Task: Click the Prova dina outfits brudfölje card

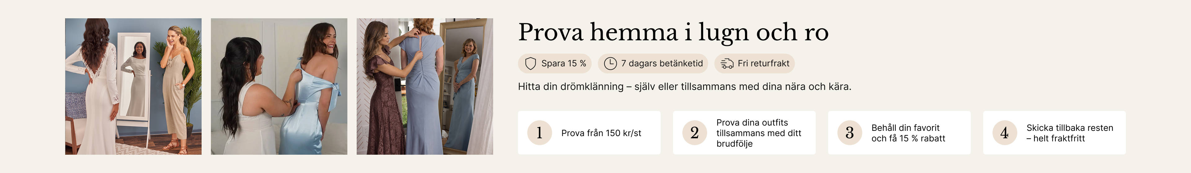Action: click(x=744, y=133)
